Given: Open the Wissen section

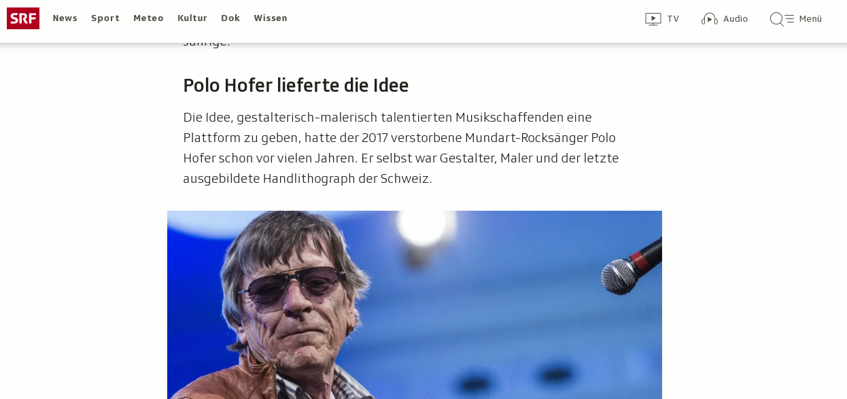Looking at the screenshot, I should tap(271, 18).
